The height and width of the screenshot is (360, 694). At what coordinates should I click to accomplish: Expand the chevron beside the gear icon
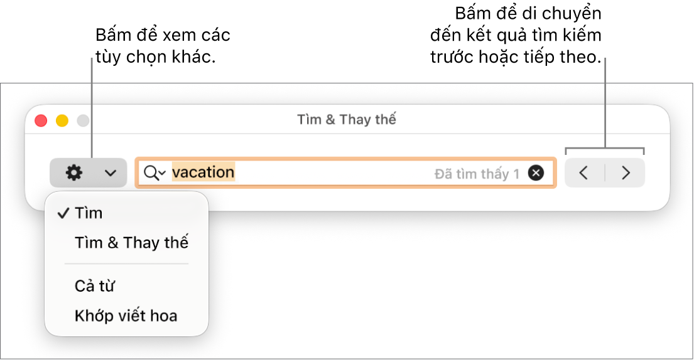110,173
